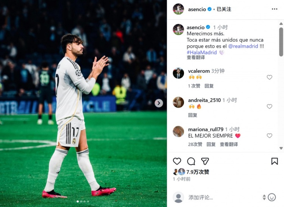Go to next photo with arrow button
Image resolution: width=284 pixels, height=207 pixels.
[x=159, y=103]
